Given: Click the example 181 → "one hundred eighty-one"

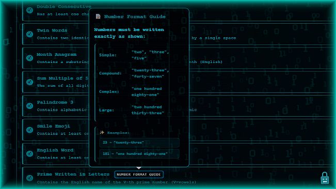Looking at the screenshot, I should pos(139,154).
